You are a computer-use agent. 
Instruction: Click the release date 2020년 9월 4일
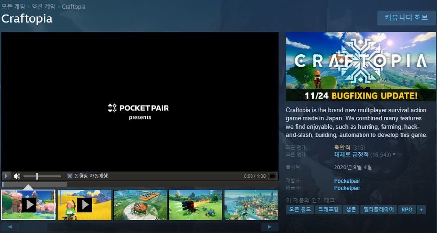coord(353,167)
